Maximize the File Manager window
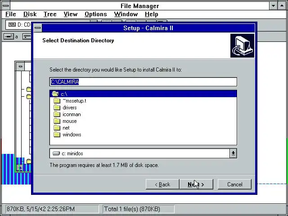The image size is (288, 216). click(282, 6)
